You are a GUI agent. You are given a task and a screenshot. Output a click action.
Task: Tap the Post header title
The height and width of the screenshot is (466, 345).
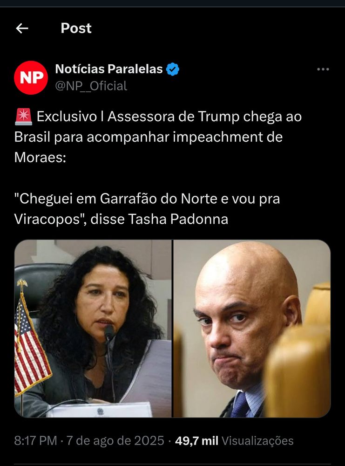(76, 28)
